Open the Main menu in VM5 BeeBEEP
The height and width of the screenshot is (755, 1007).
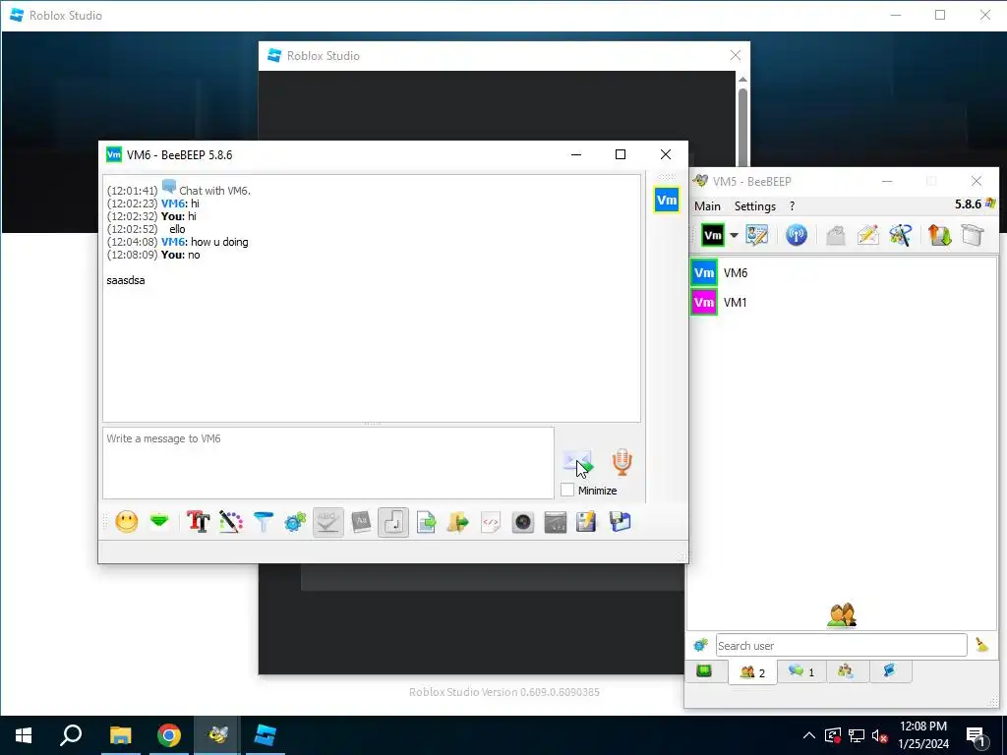(x=707, y=206)
